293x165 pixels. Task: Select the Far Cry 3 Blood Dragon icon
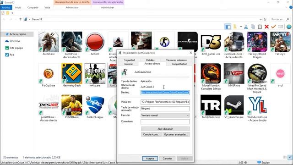pyautogui.click(x=257, y=42)
